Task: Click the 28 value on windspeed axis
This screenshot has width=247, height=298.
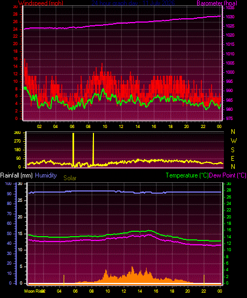Action: (16, 14)
